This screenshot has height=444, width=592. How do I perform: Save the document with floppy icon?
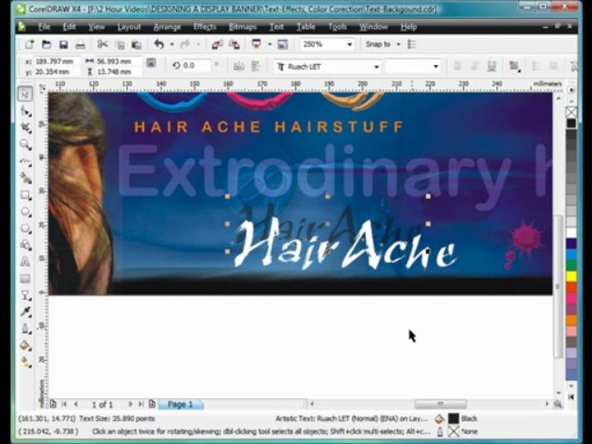pos(64,44)
